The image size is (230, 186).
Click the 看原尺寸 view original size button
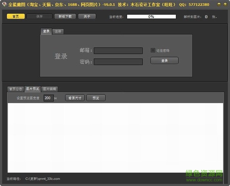pyautogui.click(x=75, y=98)
